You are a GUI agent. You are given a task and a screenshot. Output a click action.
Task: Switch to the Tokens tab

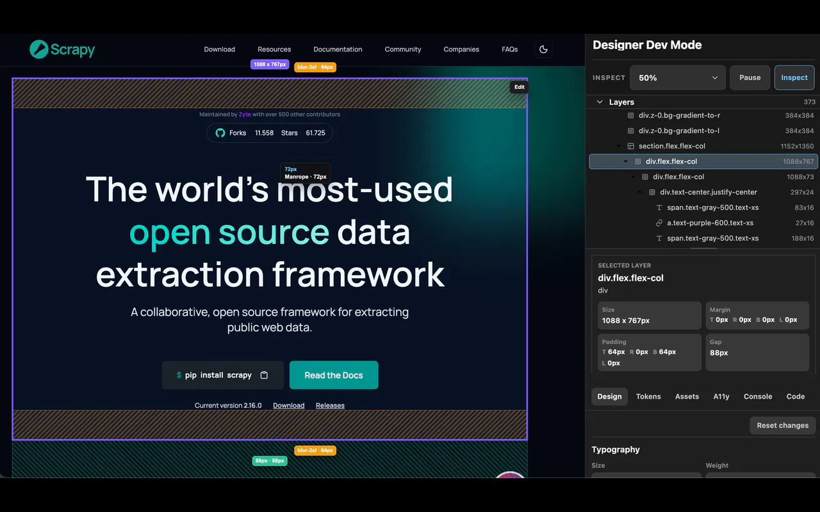point(648,397)
